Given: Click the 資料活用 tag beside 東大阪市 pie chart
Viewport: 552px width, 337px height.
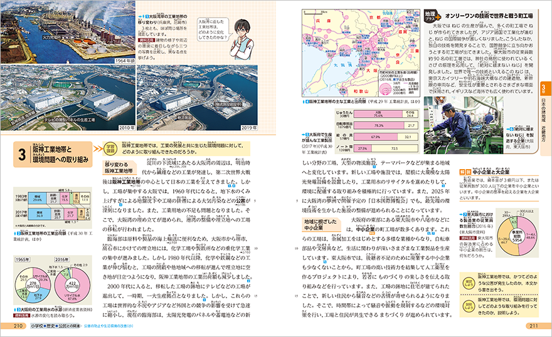Looking at the screenshot, I should point(467,238).
